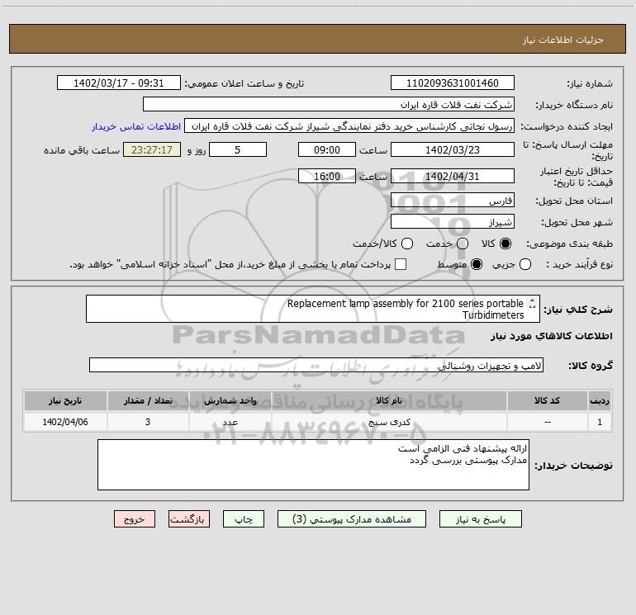Click the item name cell 'کدری سنج'

389,422
